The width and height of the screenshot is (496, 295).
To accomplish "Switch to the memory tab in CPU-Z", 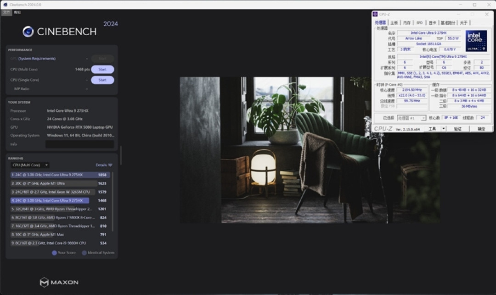I will click(x=407, y=23).
